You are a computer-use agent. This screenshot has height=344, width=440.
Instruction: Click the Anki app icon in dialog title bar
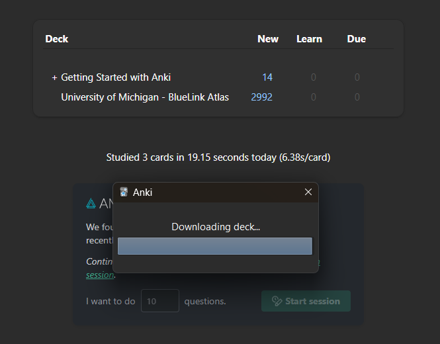click(x=124, y=192)
